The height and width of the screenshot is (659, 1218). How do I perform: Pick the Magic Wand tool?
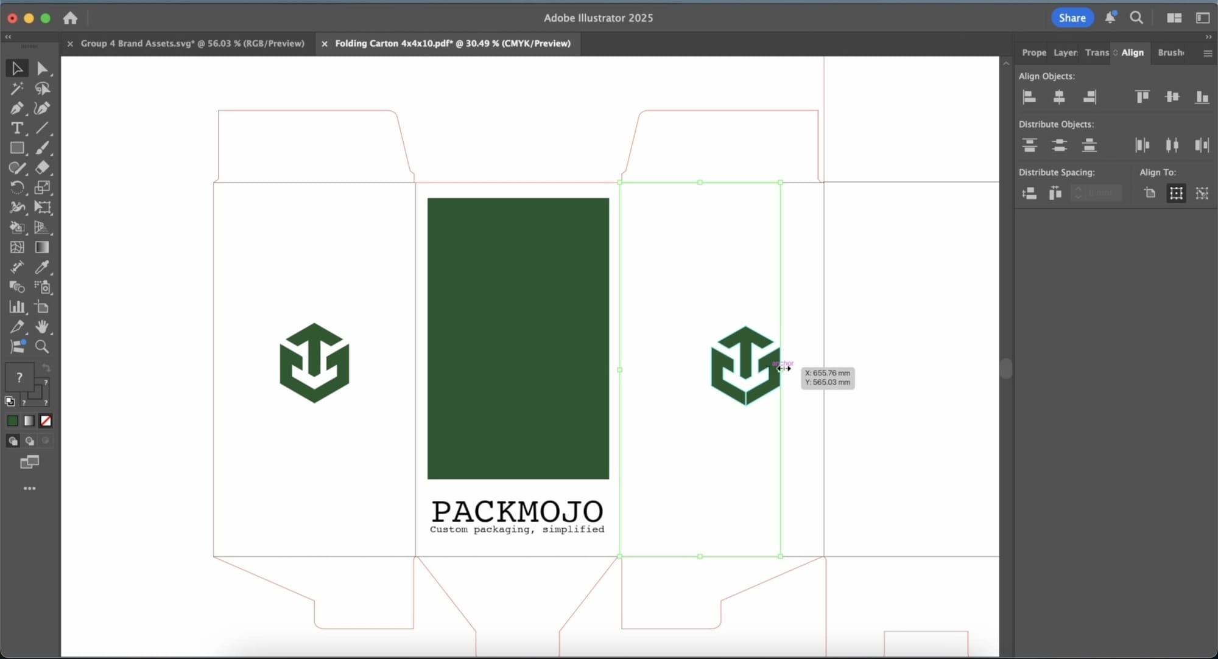[17, 89]
